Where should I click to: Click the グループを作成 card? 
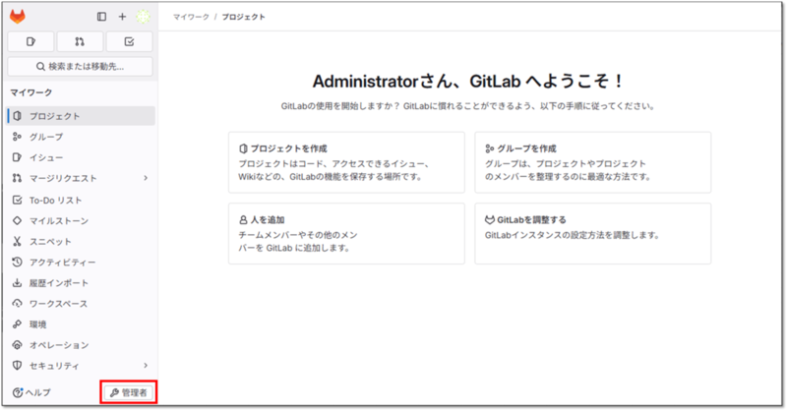(593, 162)
